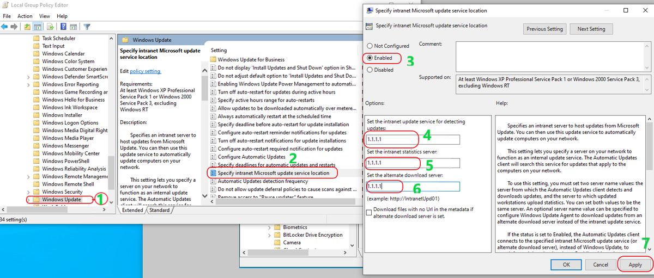
Task: Click the Previous Setting button
Action: pyautogui.click(x=544, y=29)
